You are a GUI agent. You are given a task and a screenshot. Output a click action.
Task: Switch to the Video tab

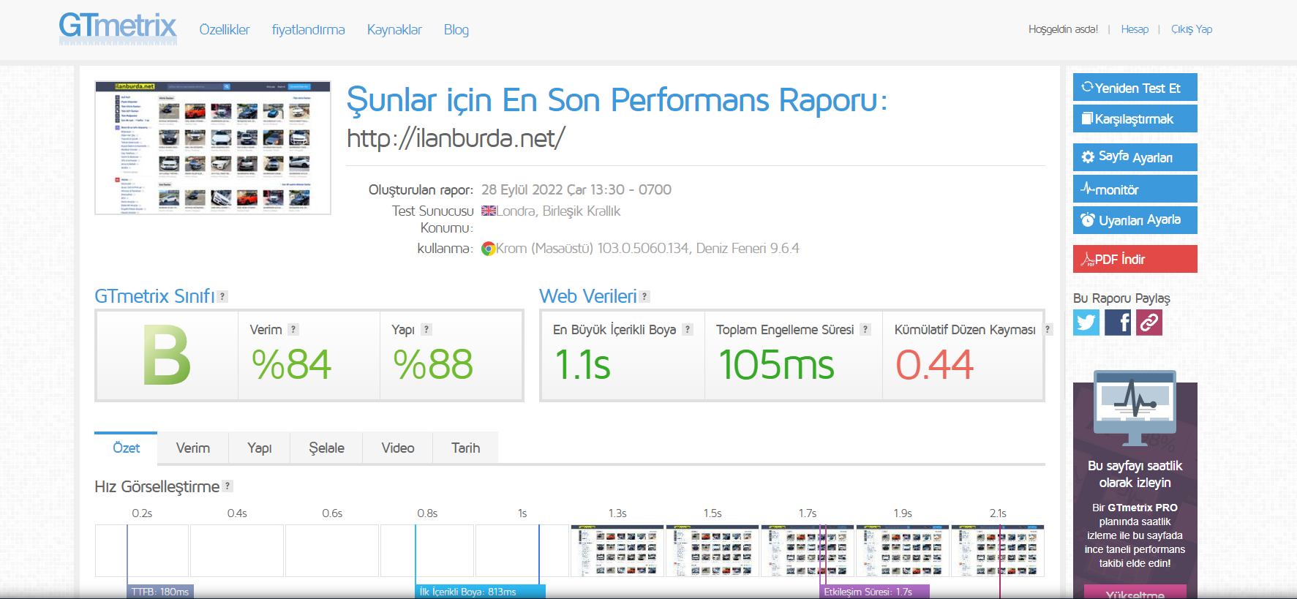click(x=398, y=448)
